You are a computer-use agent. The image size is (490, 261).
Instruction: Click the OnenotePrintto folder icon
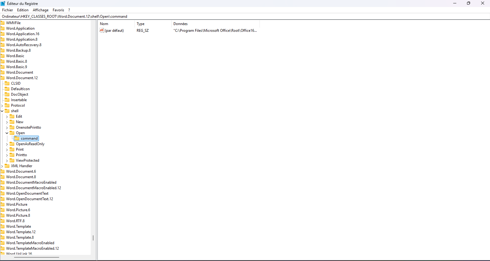[x=12, y=127]
